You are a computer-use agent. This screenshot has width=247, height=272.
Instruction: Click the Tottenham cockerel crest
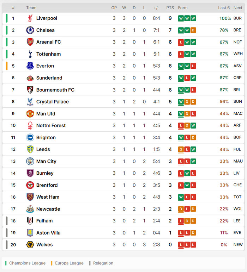tap(30, 54)
